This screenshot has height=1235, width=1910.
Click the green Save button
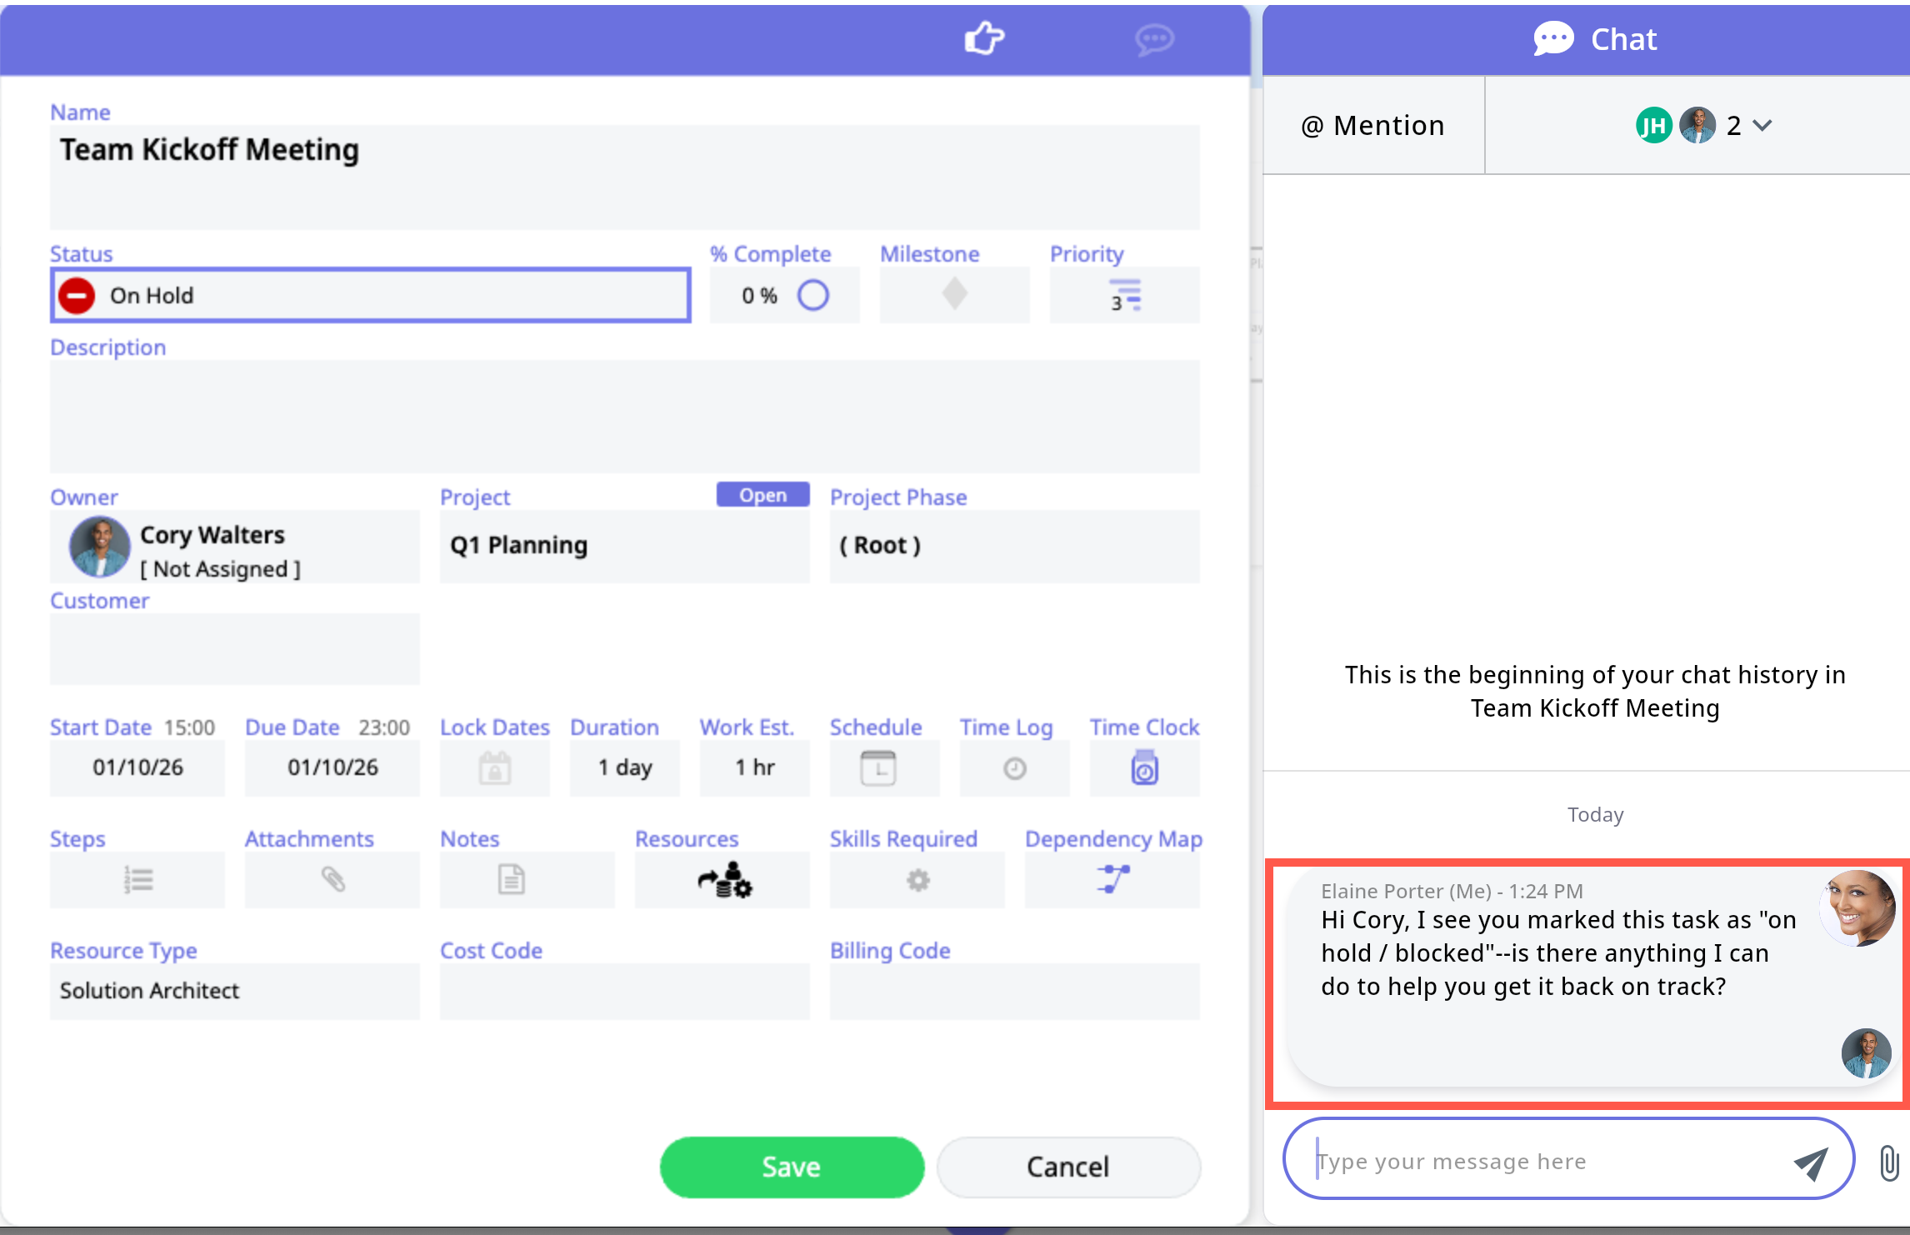[x=791, y=1167]
